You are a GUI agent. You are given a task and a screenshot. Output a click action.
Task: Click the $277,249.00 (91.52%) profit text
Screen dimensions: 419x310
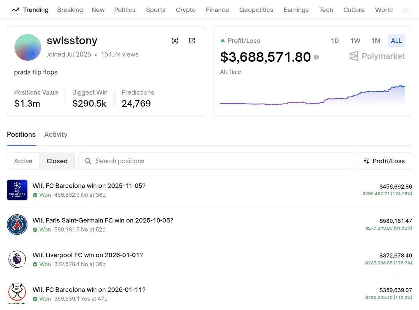(389, 228)
